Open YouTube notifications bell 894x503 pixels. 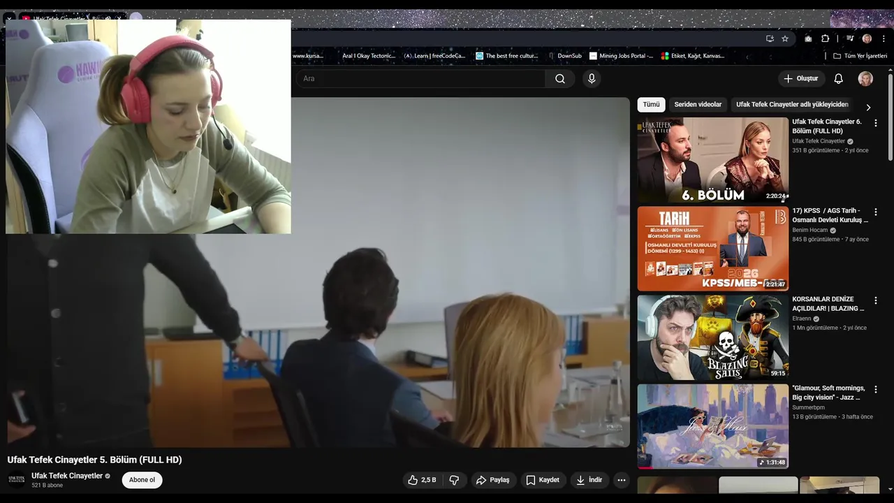(838, 79)
